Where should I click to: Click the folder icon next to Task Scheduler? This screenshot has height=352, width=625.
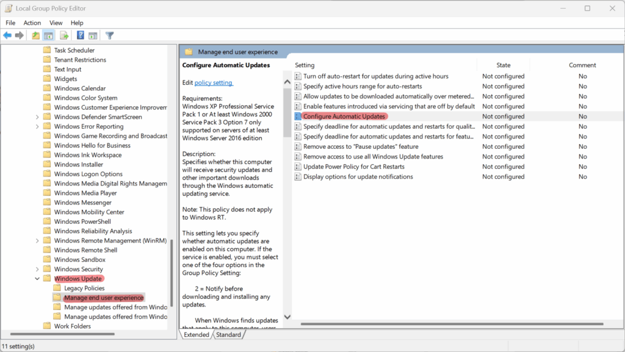point(47,50)
